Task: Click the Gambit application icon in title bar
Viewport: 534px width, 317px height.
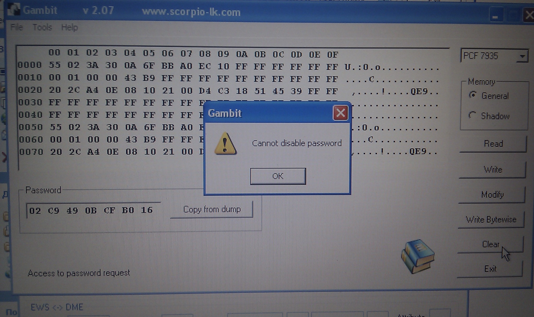Action: point(14,9)
